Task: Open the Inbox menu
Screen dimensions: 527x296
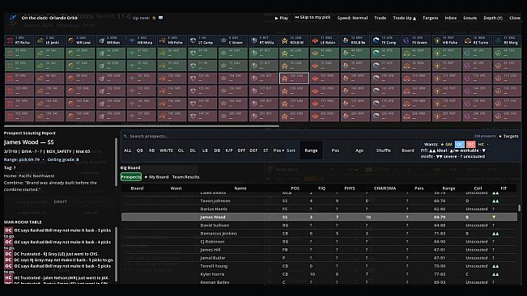Action: pyautogui.click(x=450, y=18)
